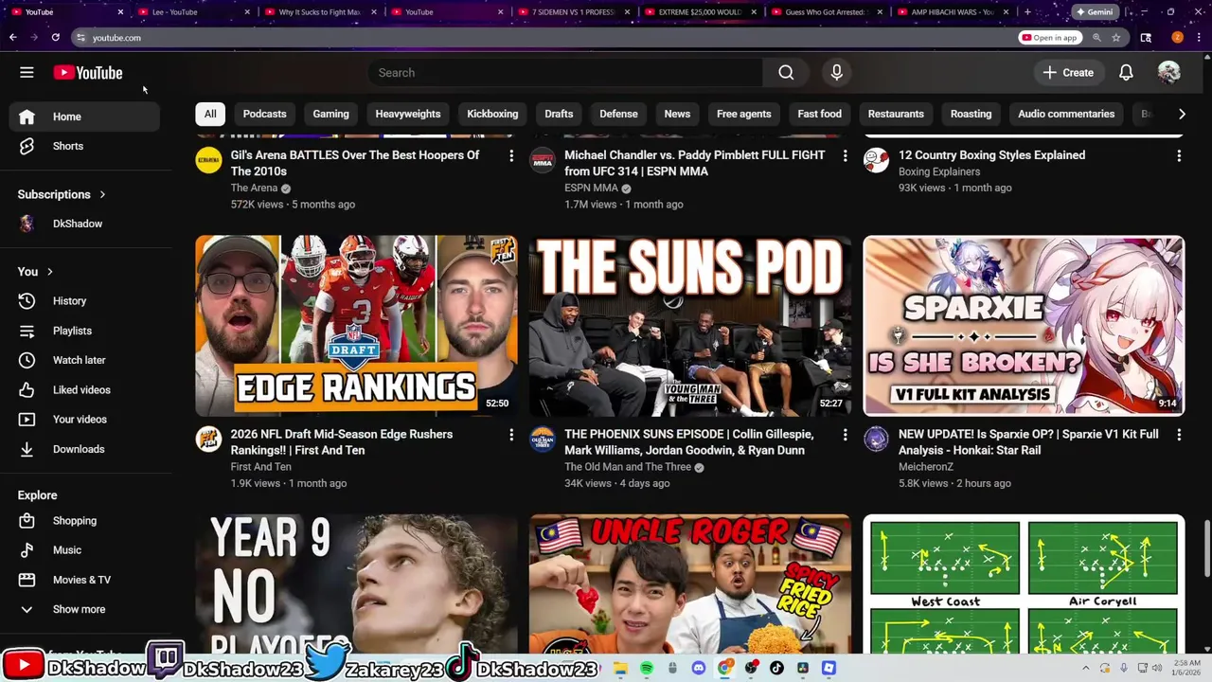Open Discord from the taskbar

click(699, 668)
